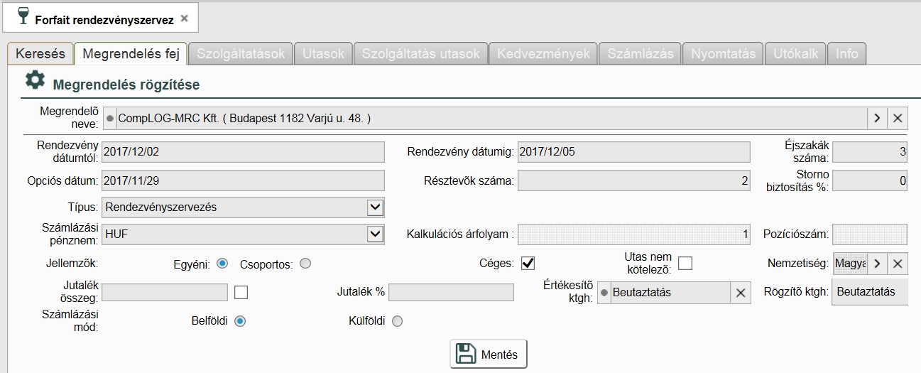Click the Rendezvény dátumtól date field
This screenshot has height=373, width=921.
pos(243,152)
